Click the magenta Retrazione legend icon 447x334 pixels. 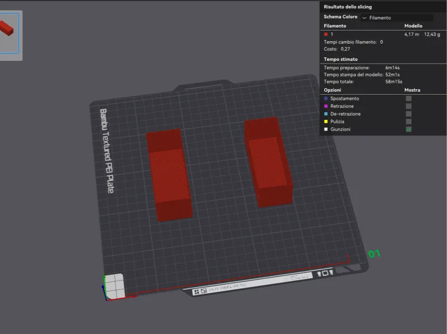(326, 106)
